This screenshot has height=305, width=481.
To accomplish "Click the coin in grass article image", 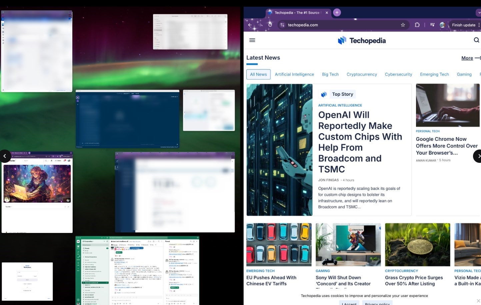I will tap(417, 245).
